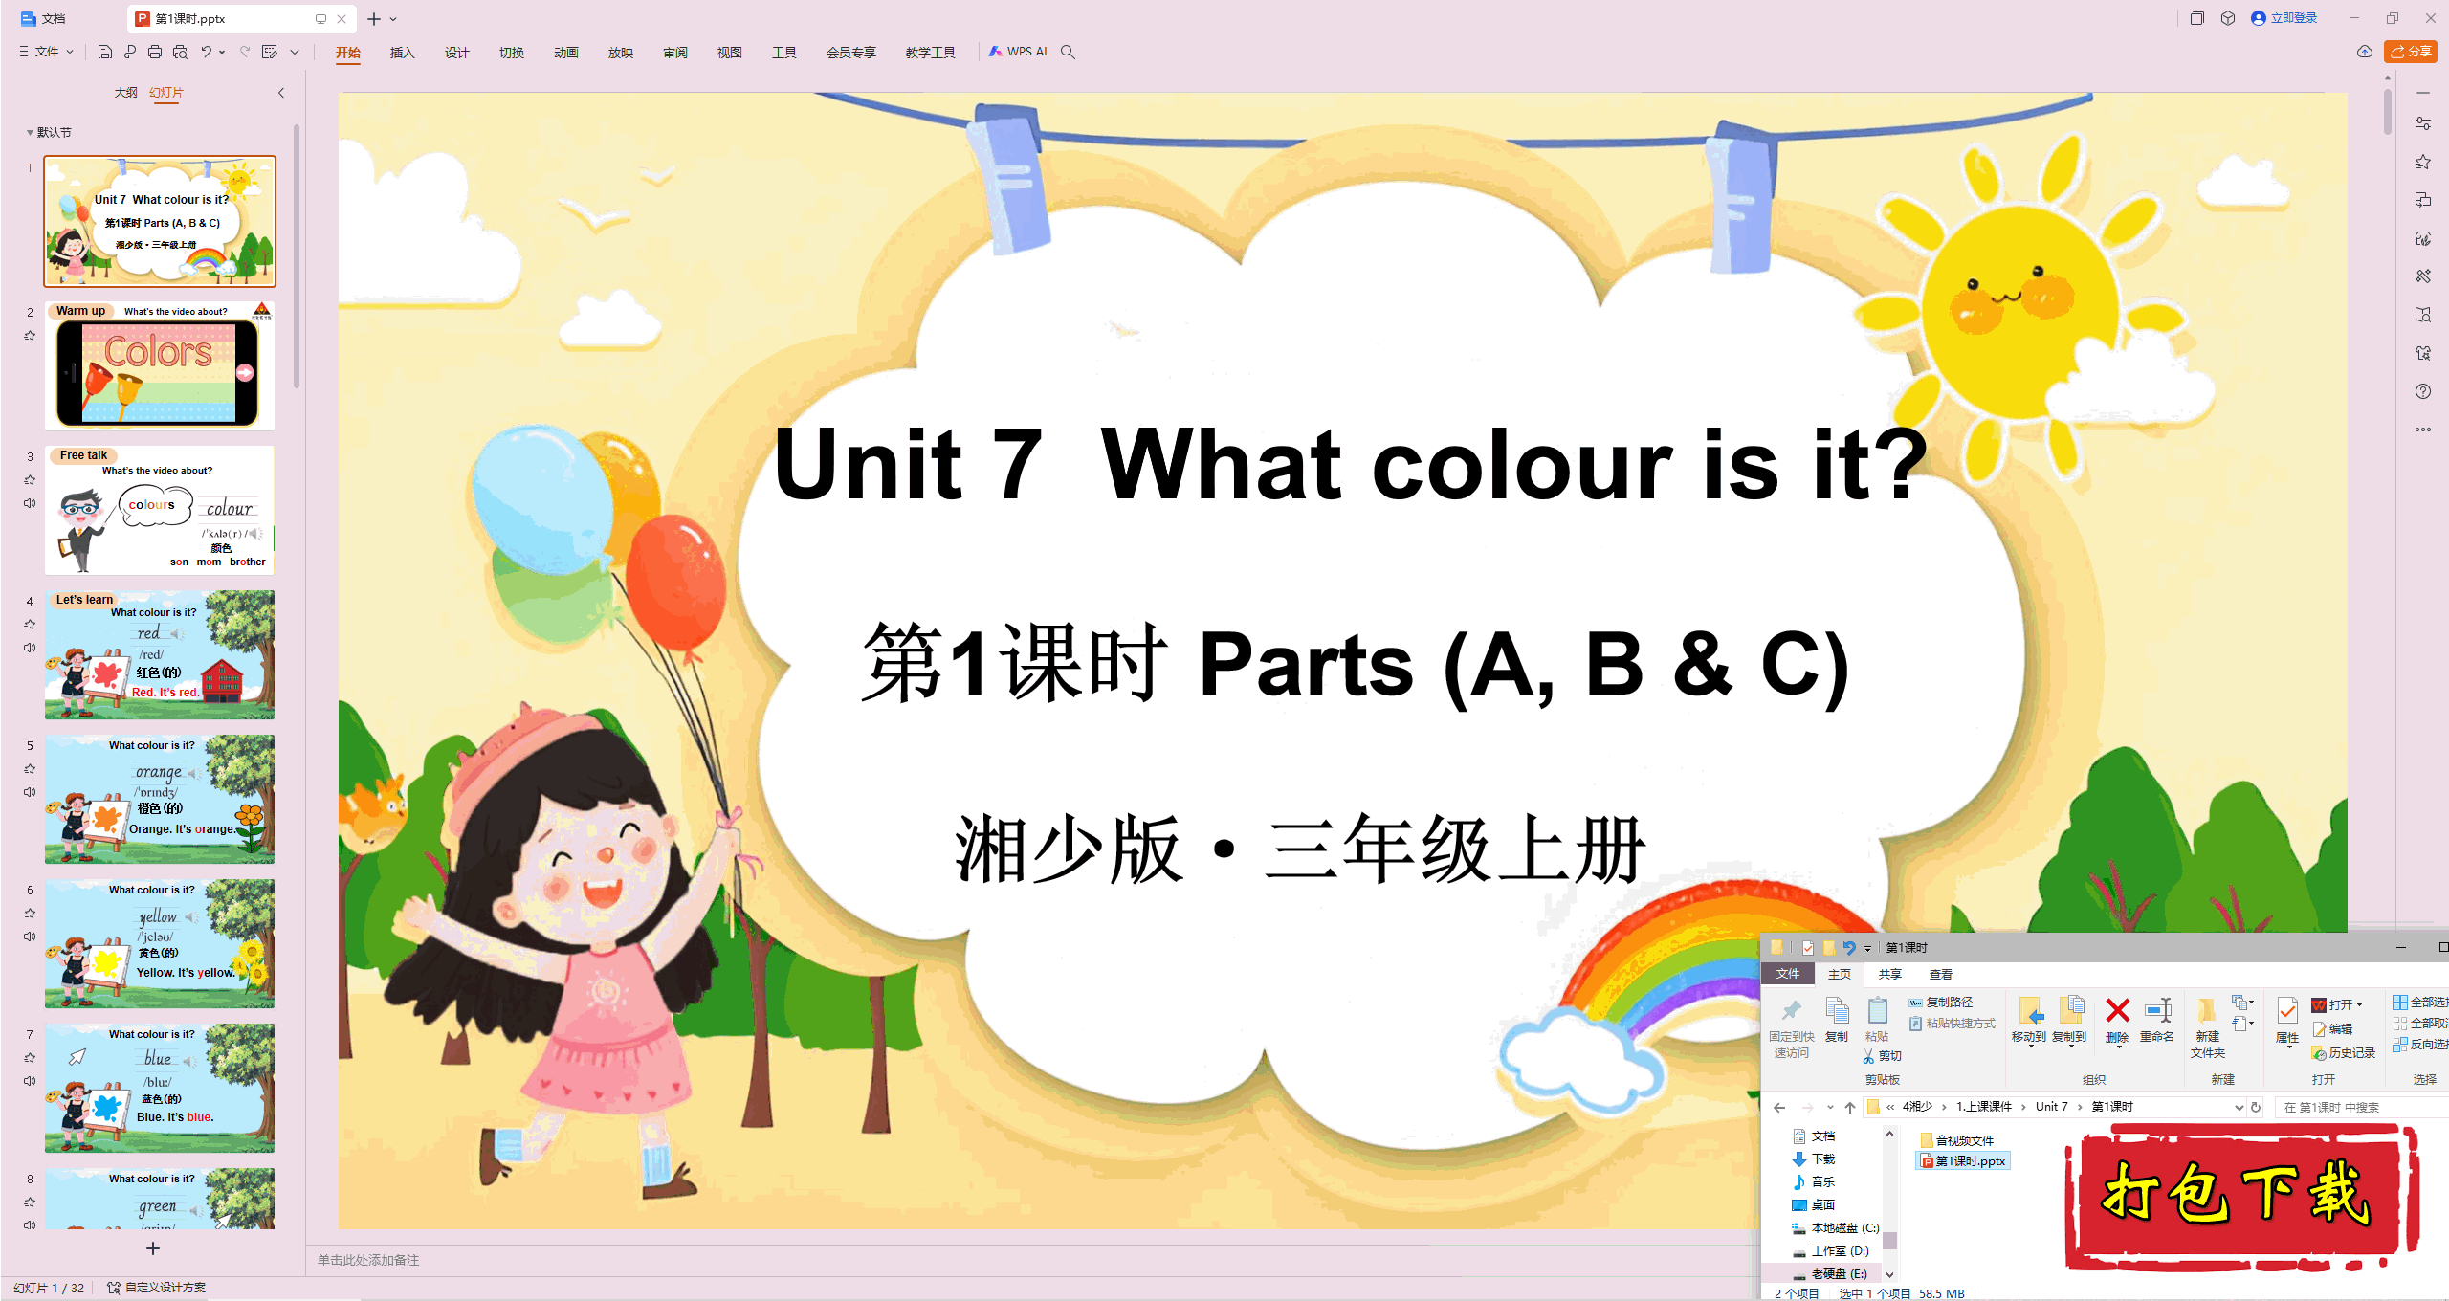Image resolution: width=2449 pixels, height=1301 pixels.
Task: Click the Explorer back arrow
Action: [1779, 1107]
